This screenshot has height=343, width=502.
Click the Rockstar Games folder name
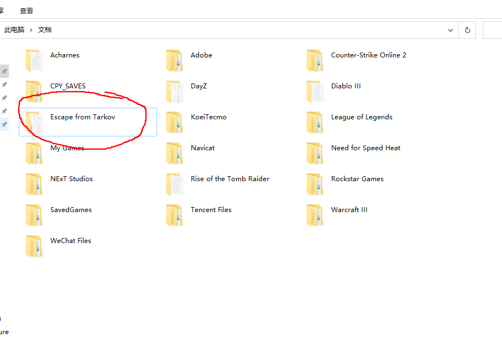[357, 179]
